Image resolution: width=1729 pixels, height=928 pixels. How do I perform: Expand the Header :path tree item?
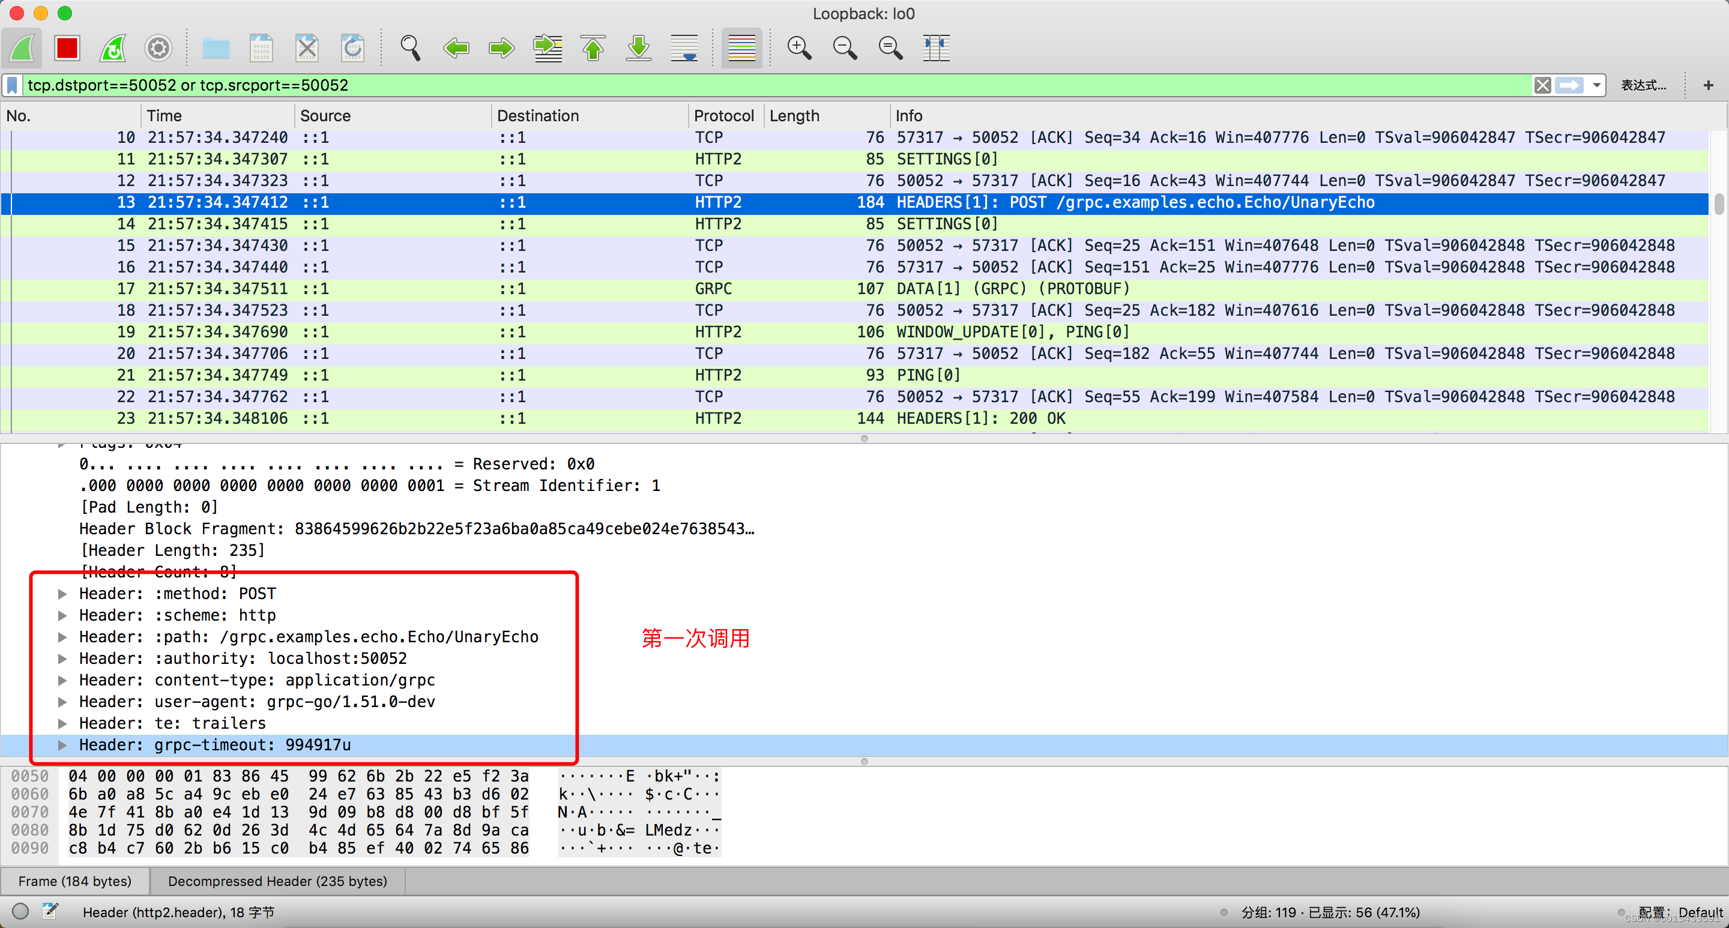point(62,637)
